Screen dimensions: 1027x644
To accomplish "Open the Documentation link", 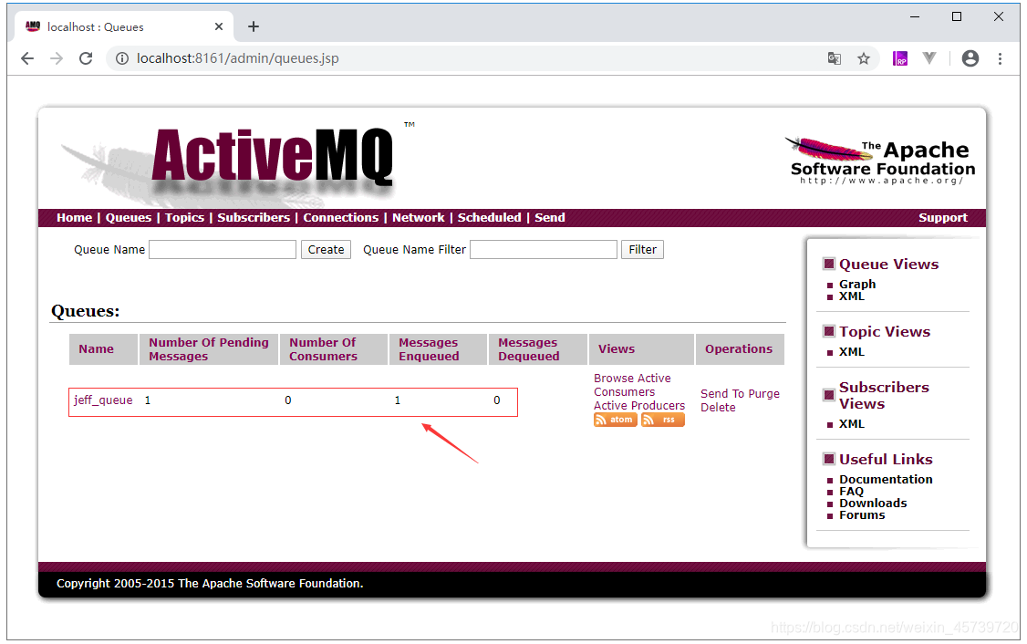I will coord(886,480).
